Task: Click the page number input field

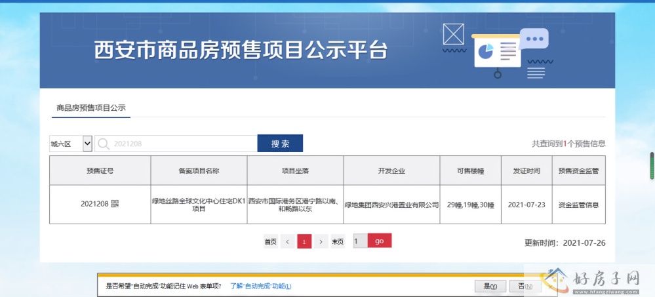Action: click(x=360, y=241)
